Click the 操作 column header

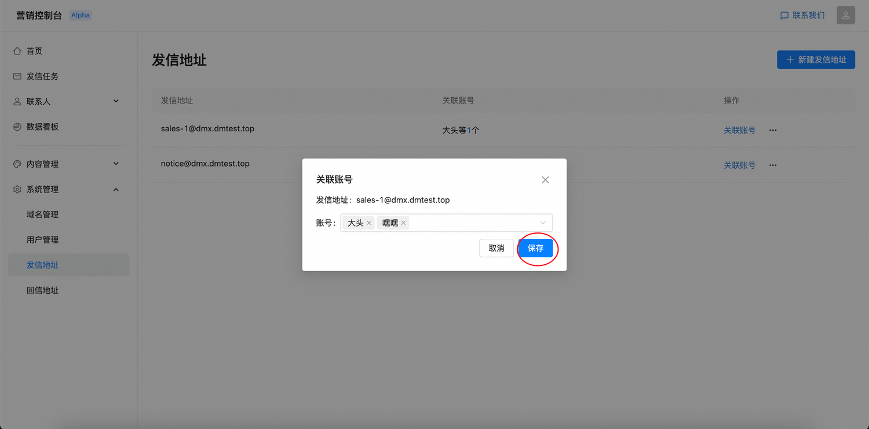pos(732,100)
